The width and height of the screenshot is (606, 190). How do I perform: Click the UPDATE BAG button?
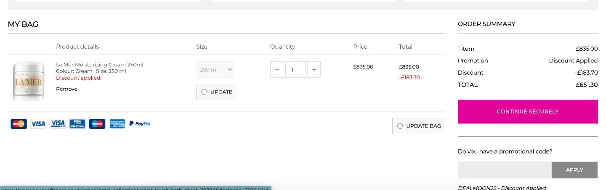point(419,126)
